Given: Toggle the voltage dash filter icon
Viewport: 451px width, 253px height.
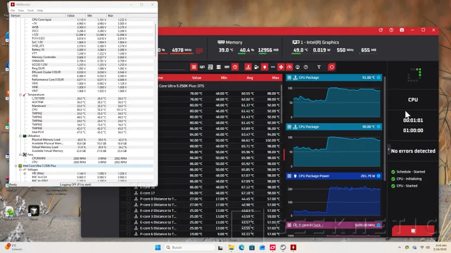Looking at the screenshot, I should click(273, 67).
